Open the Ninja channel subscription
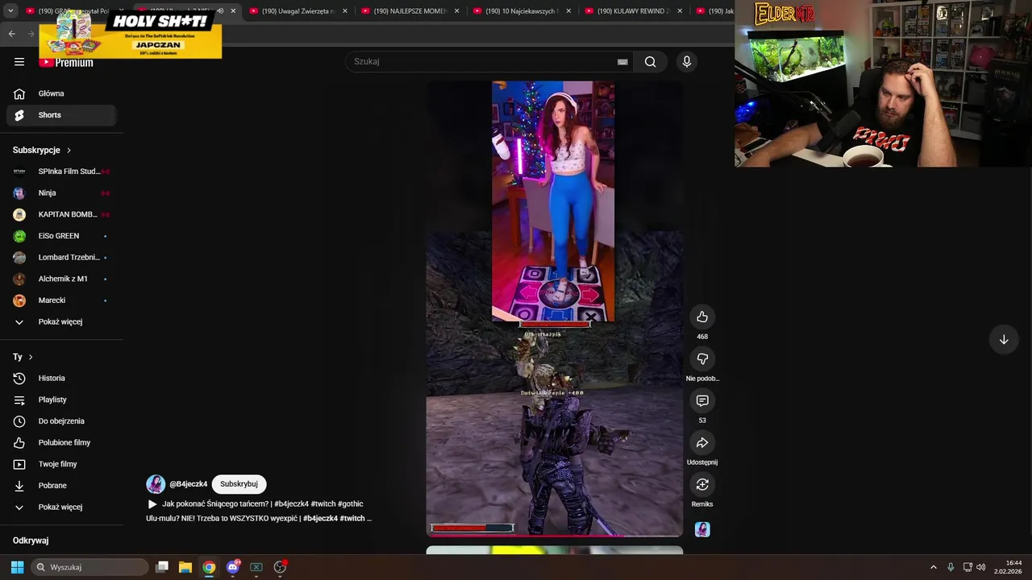This screenshot has height=580, width=1032. 61,193
